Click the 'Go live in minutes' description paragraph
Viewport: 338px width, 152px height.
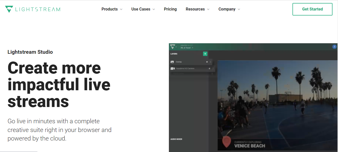pyautogui.click(x=60, y=130)
